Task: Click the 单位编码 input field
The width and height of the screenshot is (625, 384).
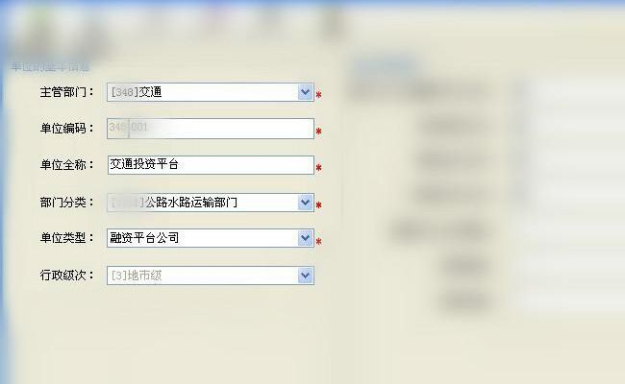Action: [211, 129]
